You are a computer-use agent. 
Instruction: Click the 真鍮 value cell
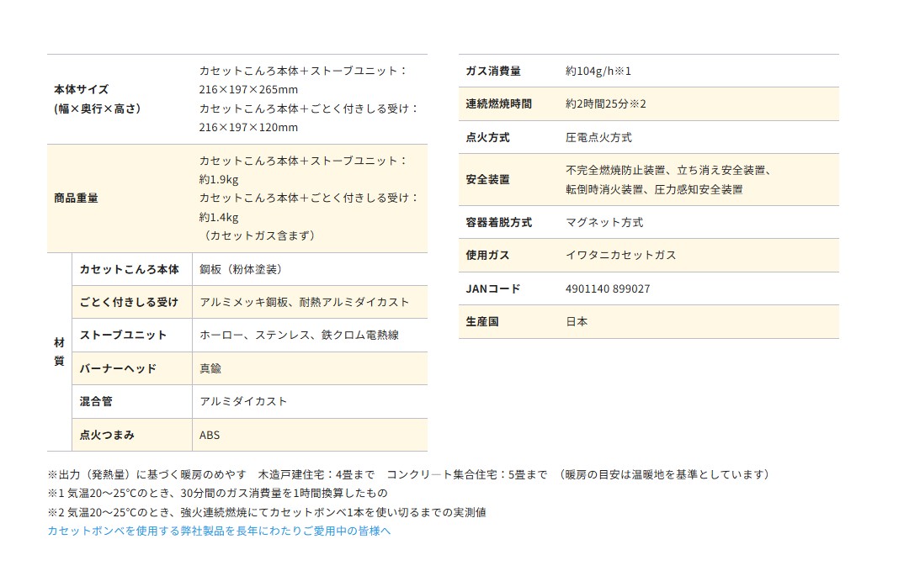click(x=310, y=368)
